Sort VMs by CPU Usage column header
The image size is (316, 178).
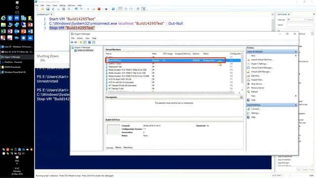point(168,54)
